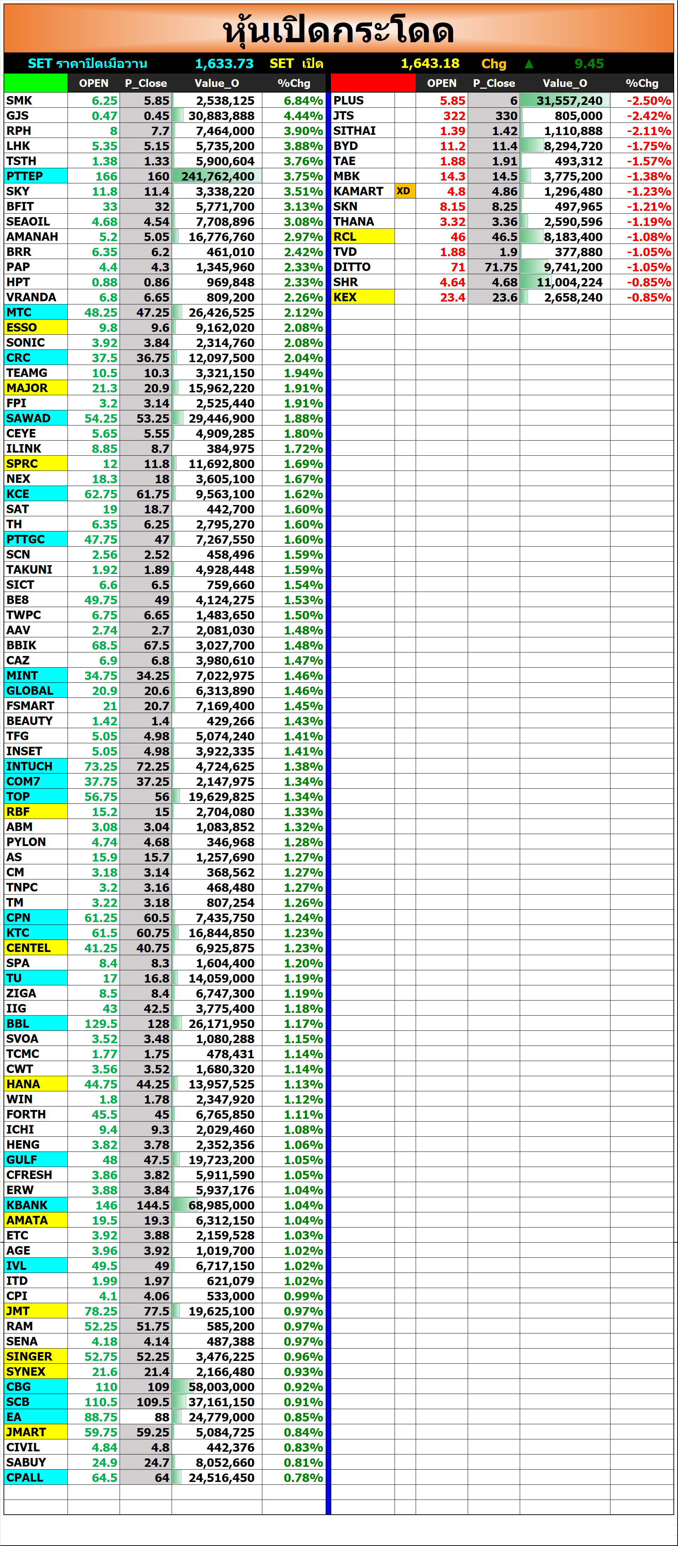Select the CPALL ticker cell
This screenshot has width=678, height=1546.
[36, 1478]
